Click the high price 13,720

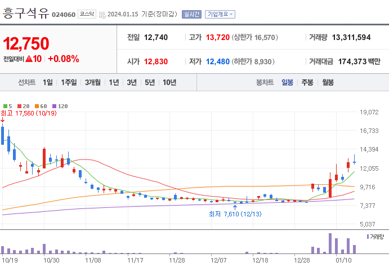217,38
